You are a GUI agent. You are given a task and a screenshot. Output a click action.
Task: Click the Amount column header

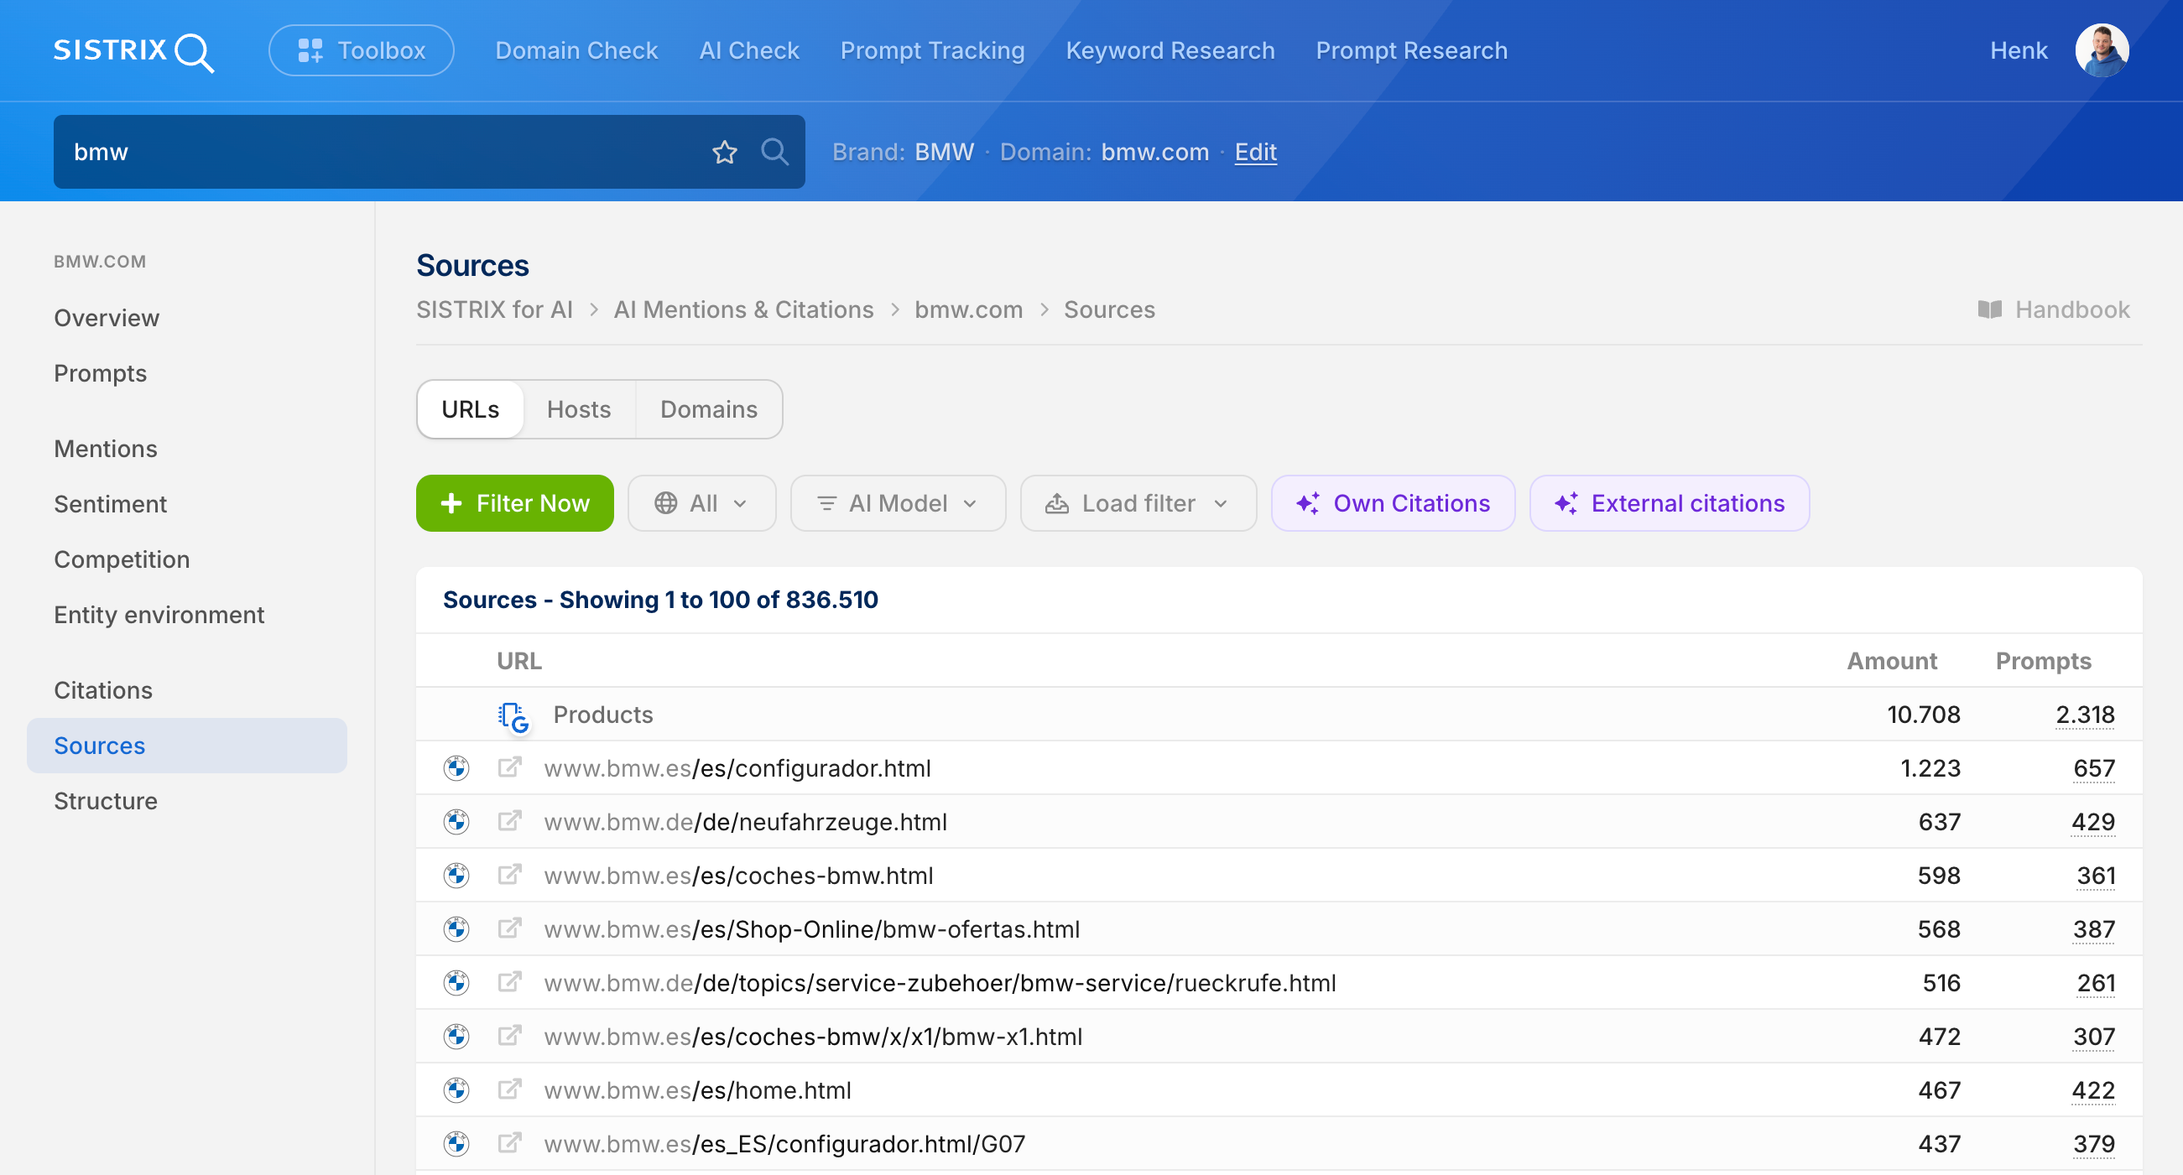click(x=1892, y=661)
